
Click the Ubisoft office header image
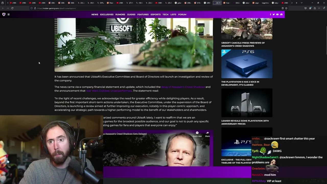coord(134,45)
